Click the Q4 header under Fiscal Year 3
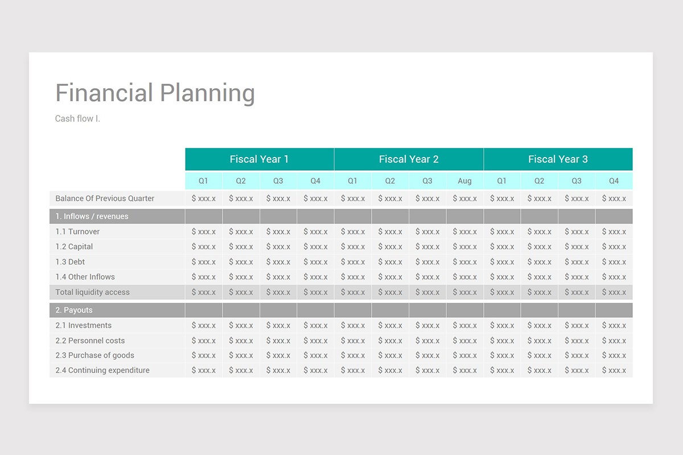This screenshot has width=683, height=455. click(614, 181)
